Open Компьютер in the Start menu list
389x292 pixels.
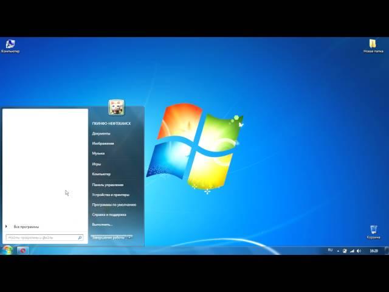point(102,174)
